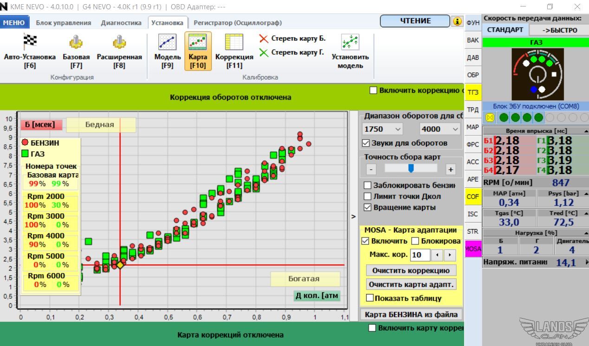
Task: Click the yellow info icon
Action: tap(458, 21)
